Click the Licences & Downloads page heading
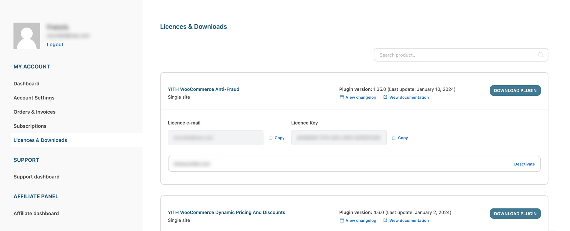 [193, 26]
